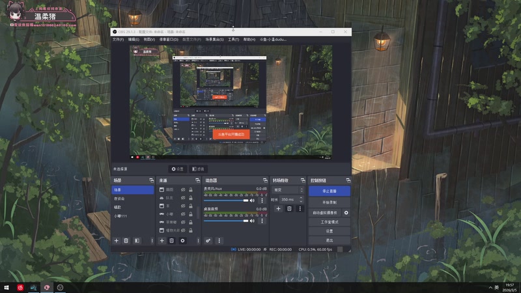
Task: Click the 启动虚拟摄像机 button
Action: click(324, 213)
